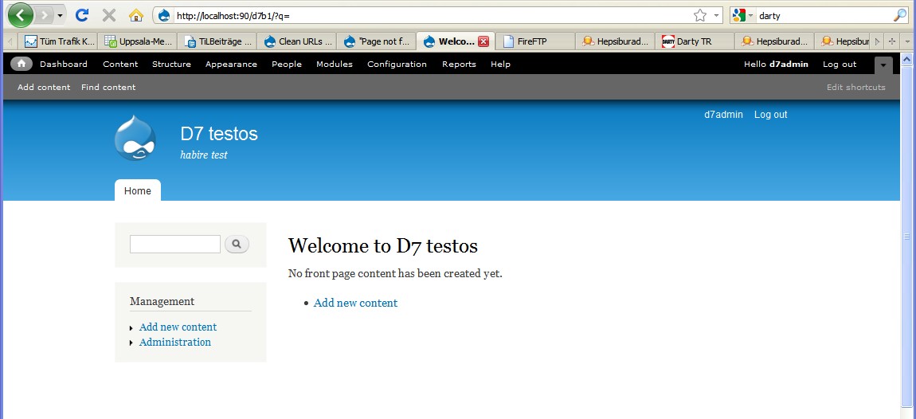The height and width of the screenshot is (419, 916).
Task: Open the URL bar history dropdown arrow
Action: (716, 15)
